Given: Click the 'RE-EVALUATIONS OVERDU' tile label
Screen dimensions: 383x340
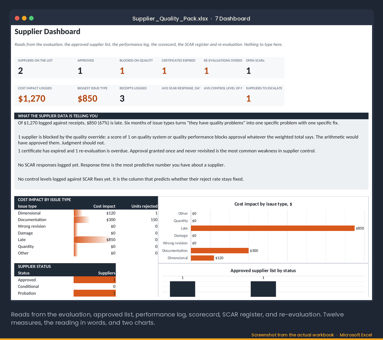Looking at the screenshot, I should pos(223,60).
